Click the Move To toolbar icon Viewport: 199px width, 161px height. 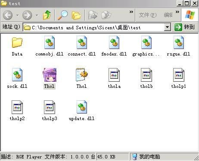point(93,15)
